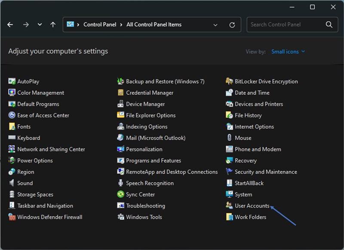
Task: Open RemoteApp and Desktop Connections link
Action: coord(172,172)
